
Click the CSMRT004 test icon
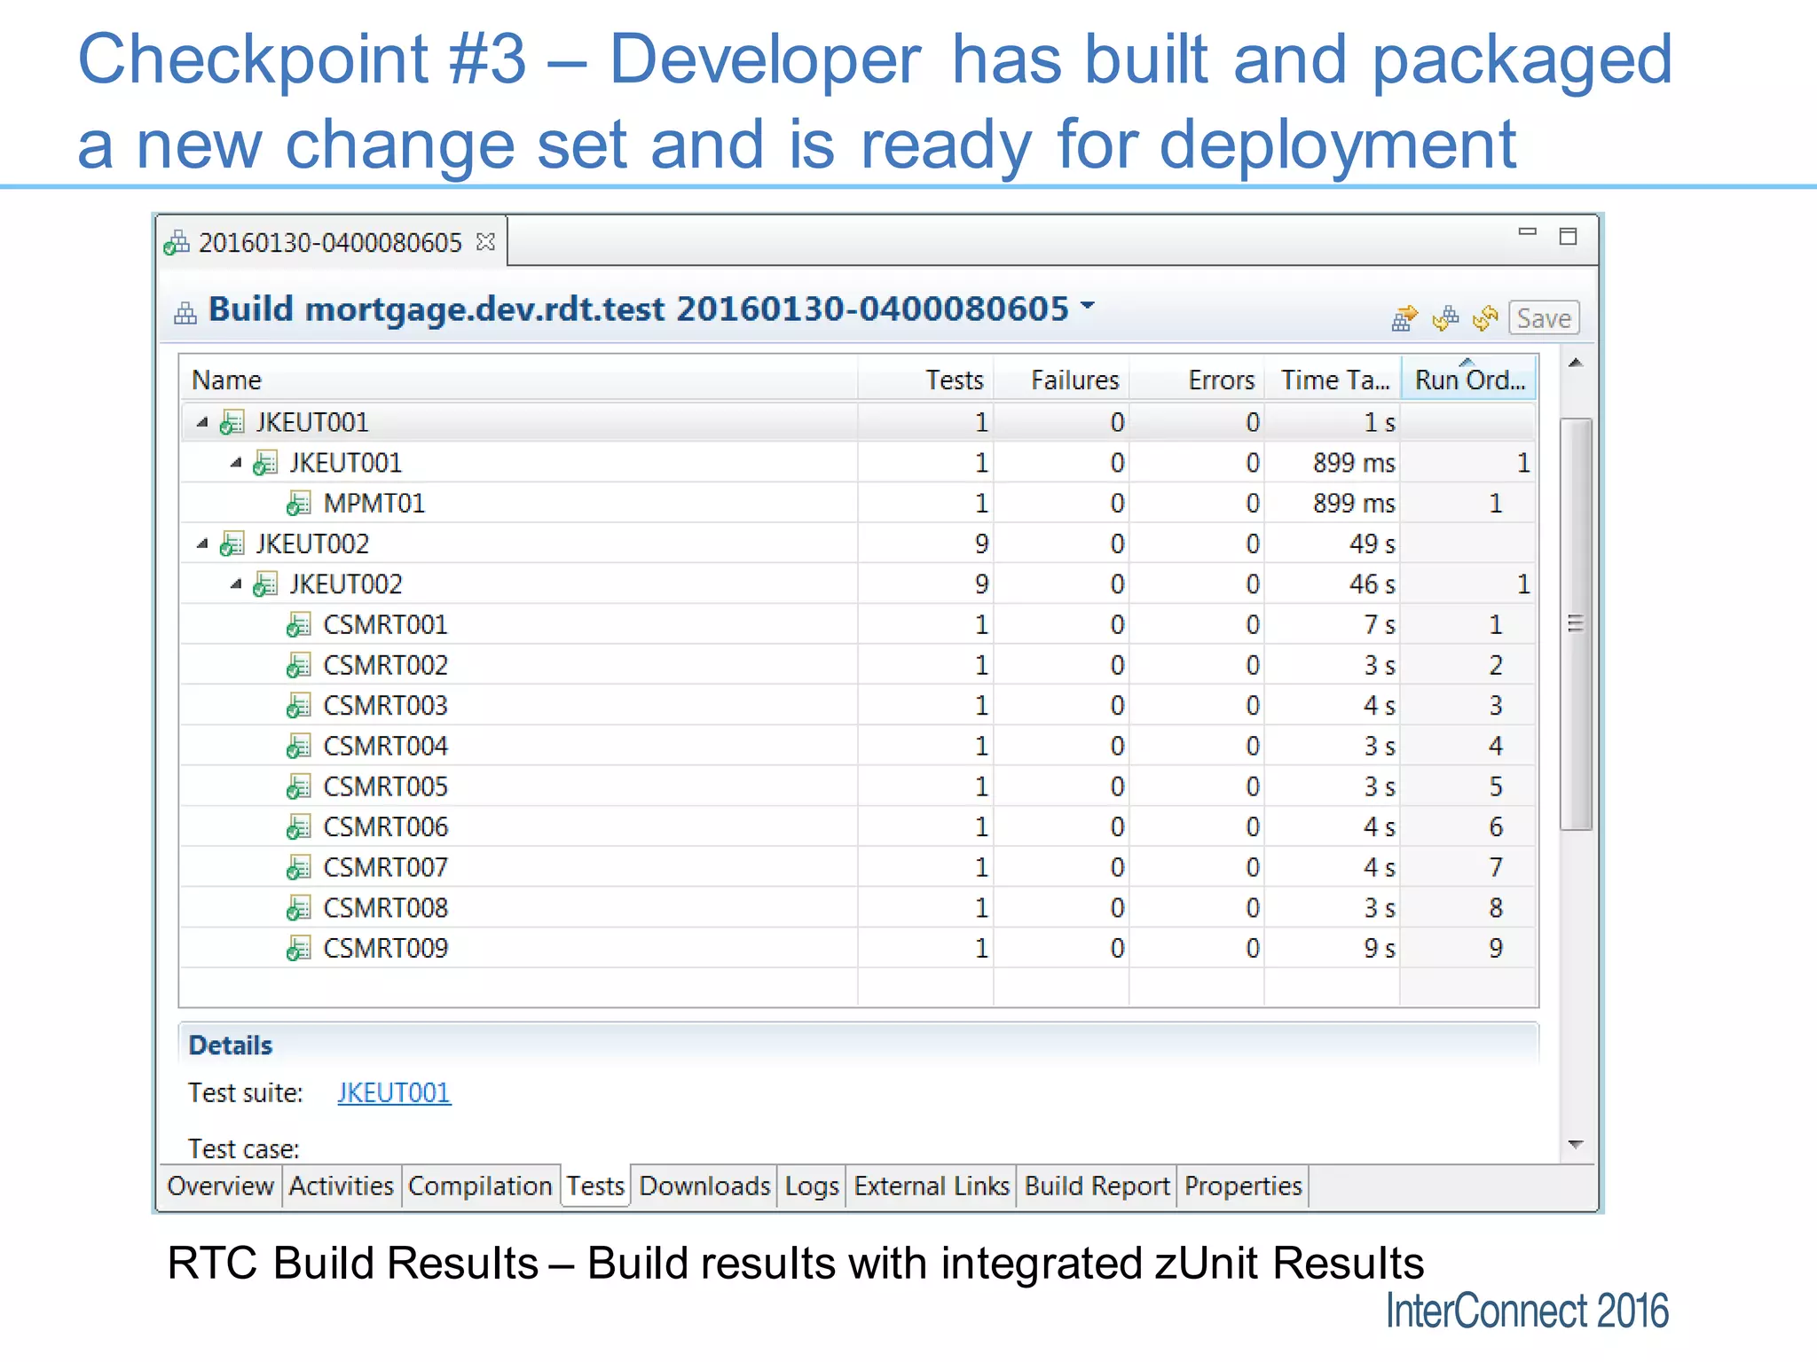coord(299,747)
